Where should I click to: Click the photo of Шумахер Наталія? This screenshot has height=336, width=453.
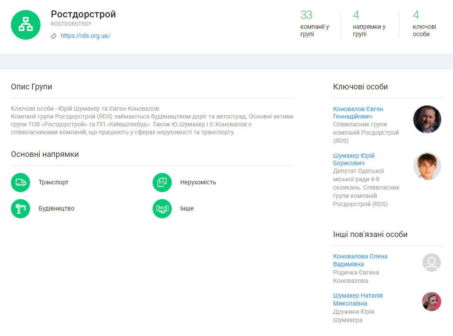[x=431, y=302]
